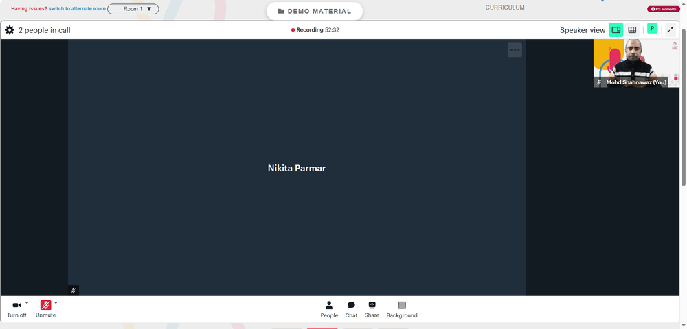The image size is (687, 329).
Task: Open the three-dots menu on Nikita's tile
Action: 515,50
